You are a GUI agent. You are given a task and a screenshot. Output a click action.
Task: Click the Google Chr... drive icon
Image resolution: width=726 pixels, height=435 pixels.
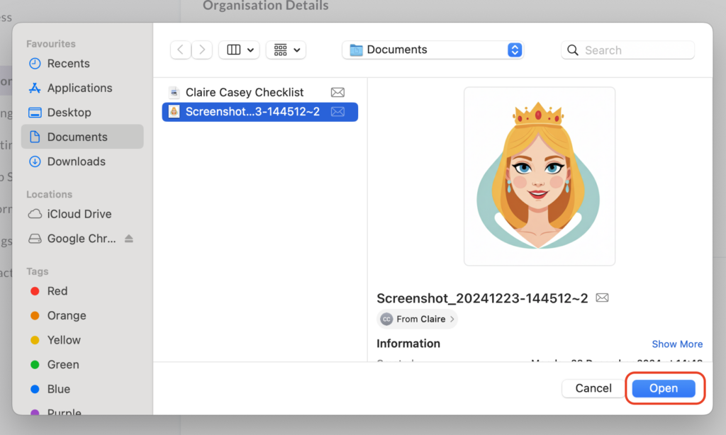click(35, 238)
